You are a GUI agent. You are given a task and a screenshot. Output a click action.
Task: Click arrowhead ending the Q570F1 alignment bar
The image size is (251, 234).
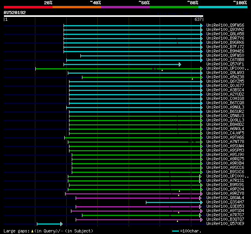[180, 64]
